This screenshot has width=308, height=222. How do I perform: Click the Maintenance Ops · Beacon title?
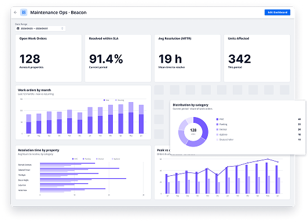pos(58,13)
